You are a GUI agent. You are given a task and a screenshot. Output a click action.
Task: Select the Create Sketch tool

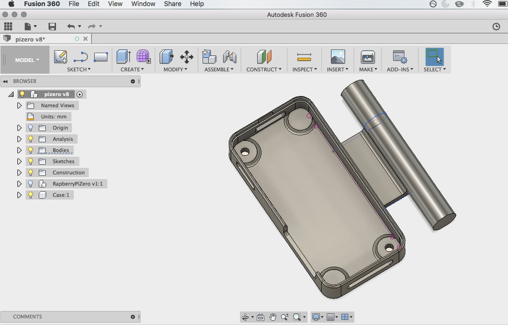tap(61, 56)
